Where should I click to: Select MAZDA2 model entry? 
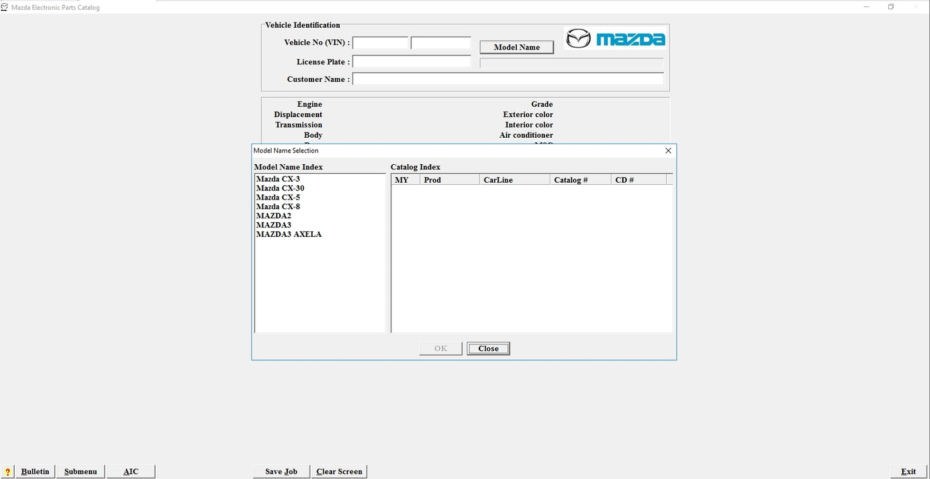coord(274,216)
